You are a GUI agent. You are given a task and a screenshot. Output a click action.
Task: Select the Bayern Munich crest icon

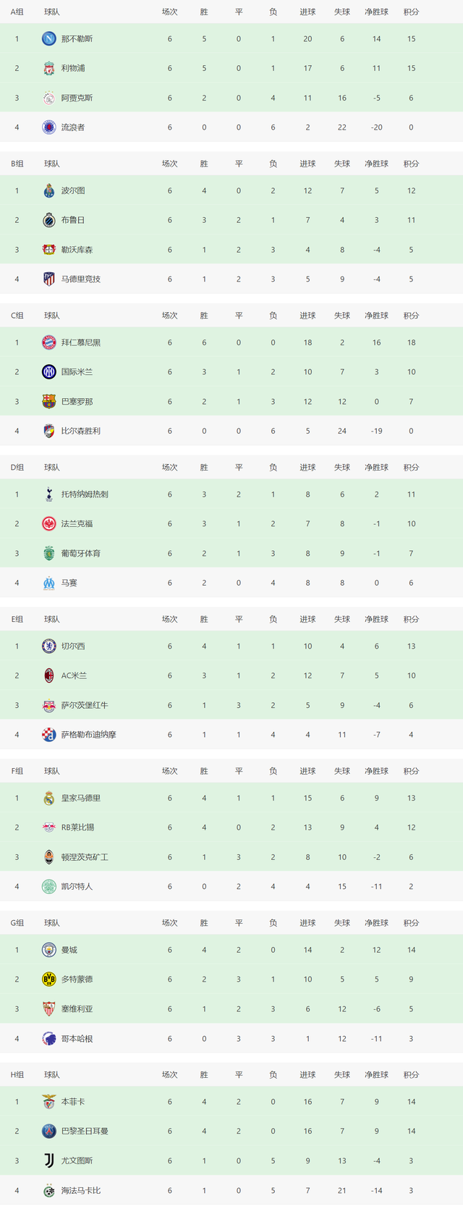coord(48,342)
